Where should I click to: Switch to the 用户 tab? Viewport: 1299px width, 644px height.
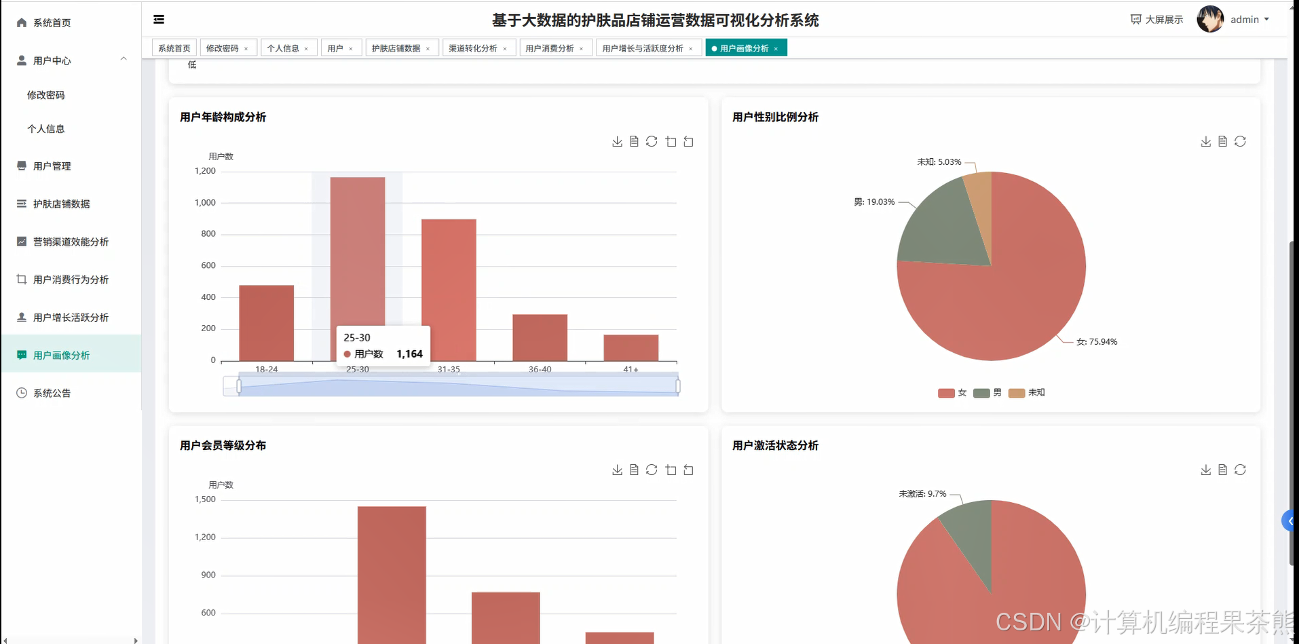coord(335,48)
